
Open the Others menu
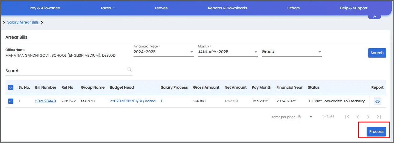point(294,8)
